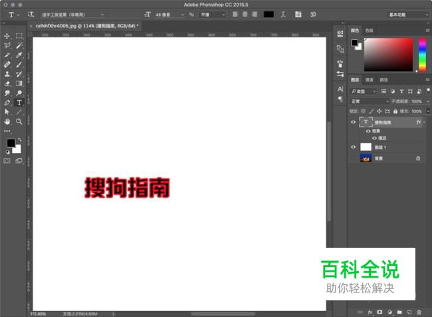Open the layer opacity dropdown arrow
Image resolution: width=432 pixels, height=317 pixels.
(x=428, y=101)
